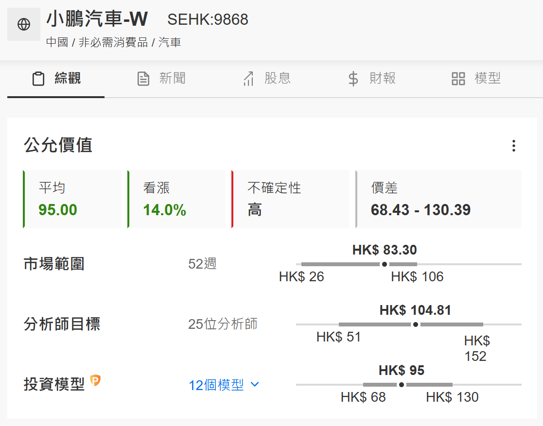Viewport: 543px width, 426px height.
Task: Click the 公允價值 heading
Action: (x=58, y=145)
